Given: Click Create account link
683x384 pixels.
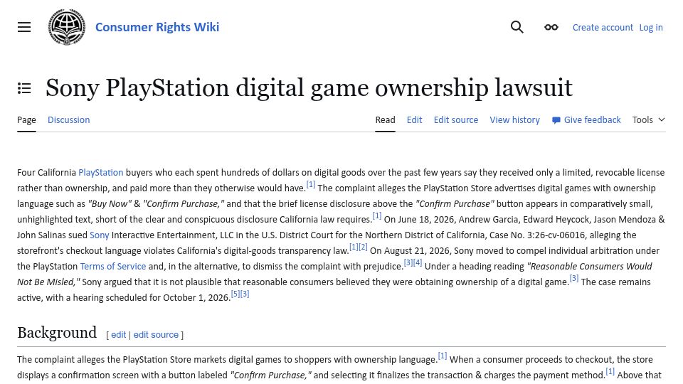Looking at the screenshot, I should (x=603, y=28).
